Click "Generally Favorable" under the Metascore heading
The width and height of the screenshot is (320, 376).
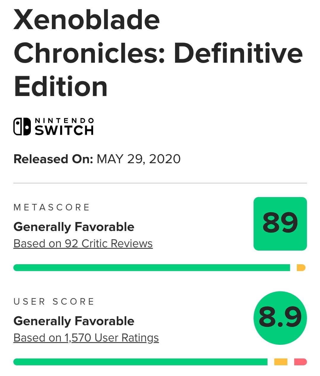[74, 227]
